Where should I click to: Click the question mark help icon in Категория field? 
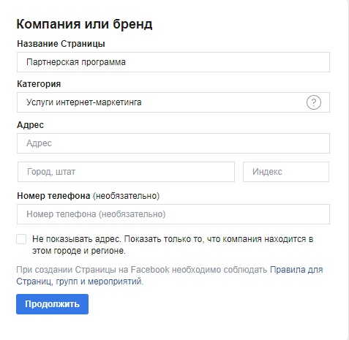[314, 102]
